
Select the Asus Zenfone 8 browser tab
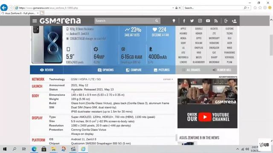coord(20,13)
